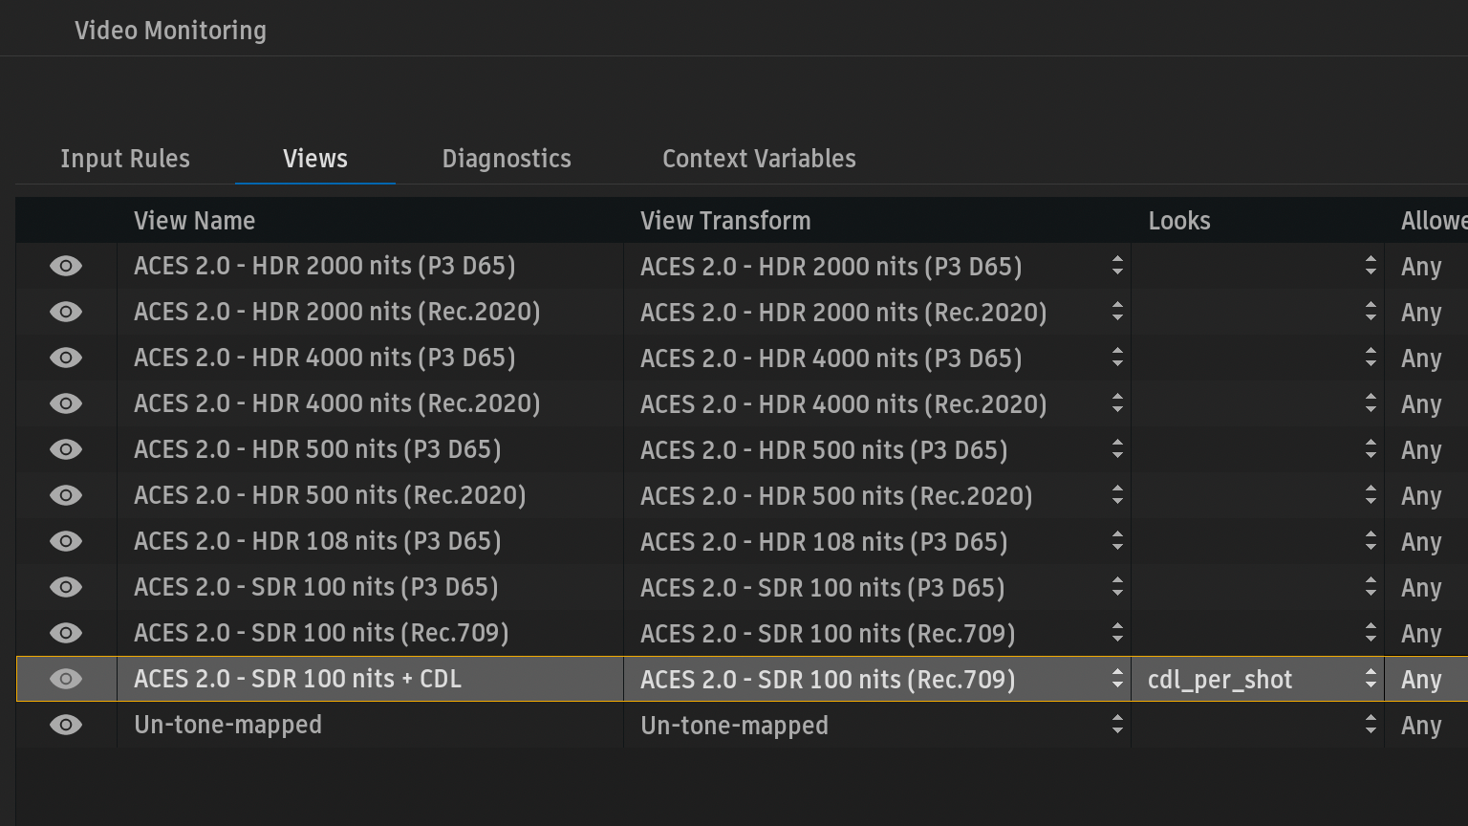Toggle visibility of HDR 2000 nits (P3 D65) view

point(66,266)
